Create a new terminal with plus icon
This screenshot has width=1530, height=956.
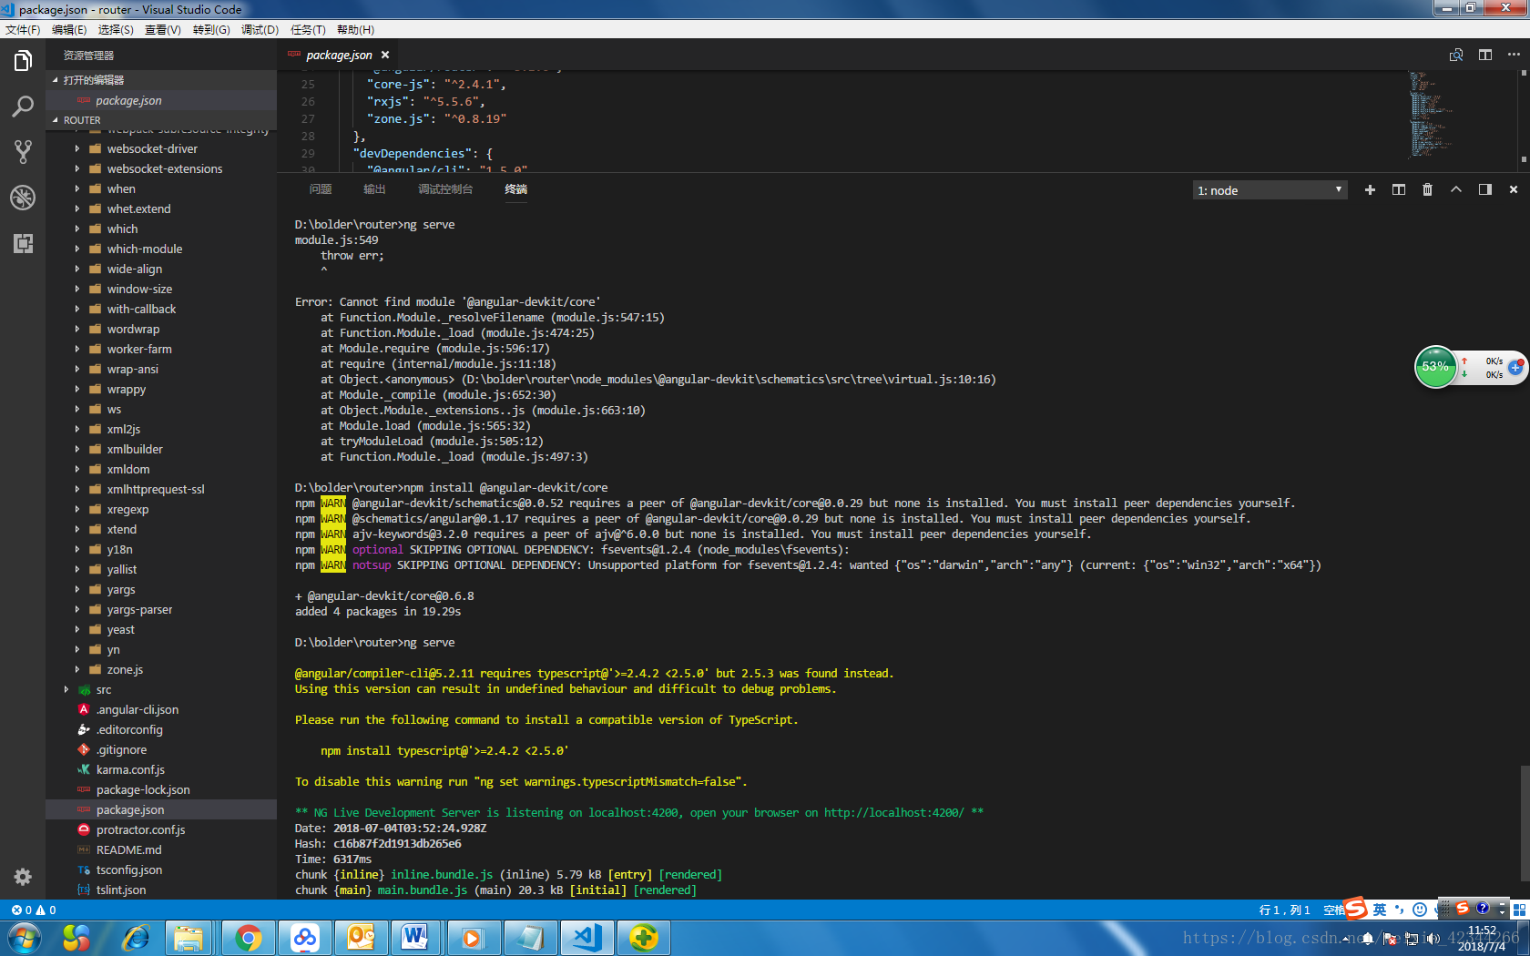[1370, 189]
